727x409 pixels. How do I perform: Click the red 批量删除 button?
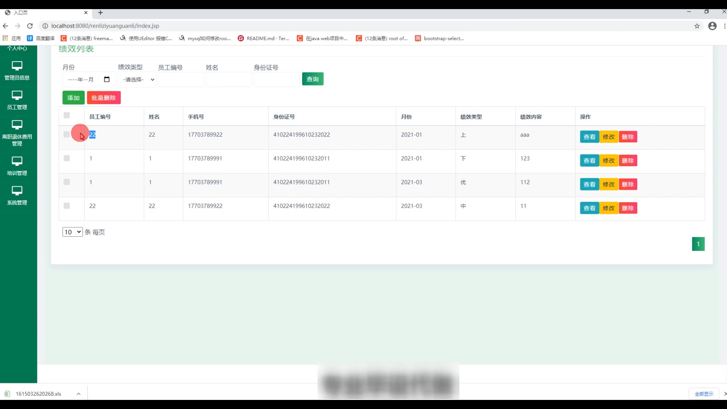[x=104, y=98]
